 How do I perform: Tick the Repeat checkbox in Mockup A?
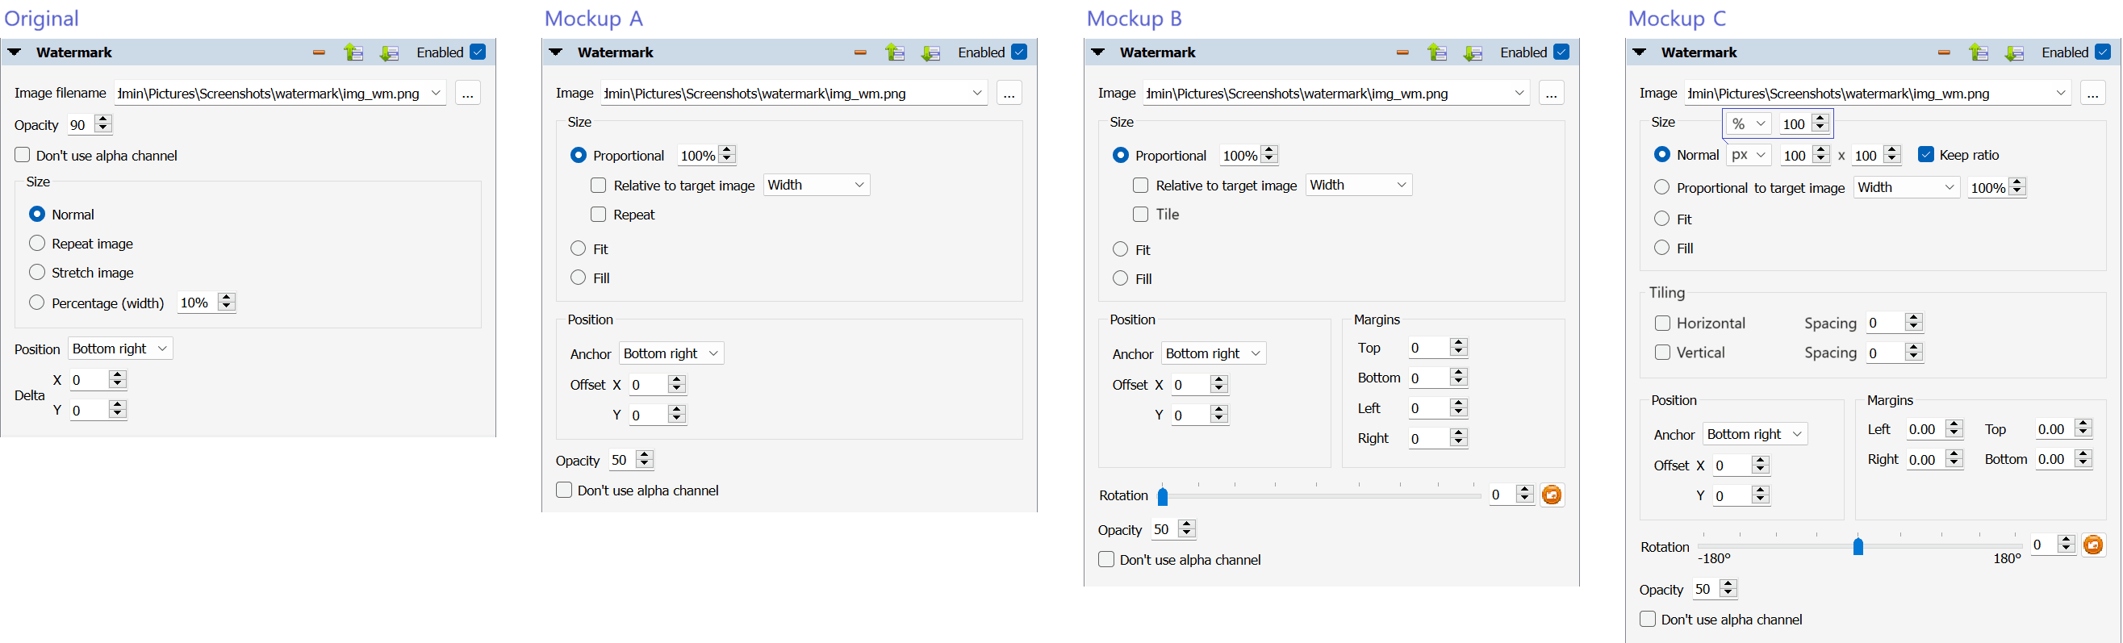coord(599,215)
